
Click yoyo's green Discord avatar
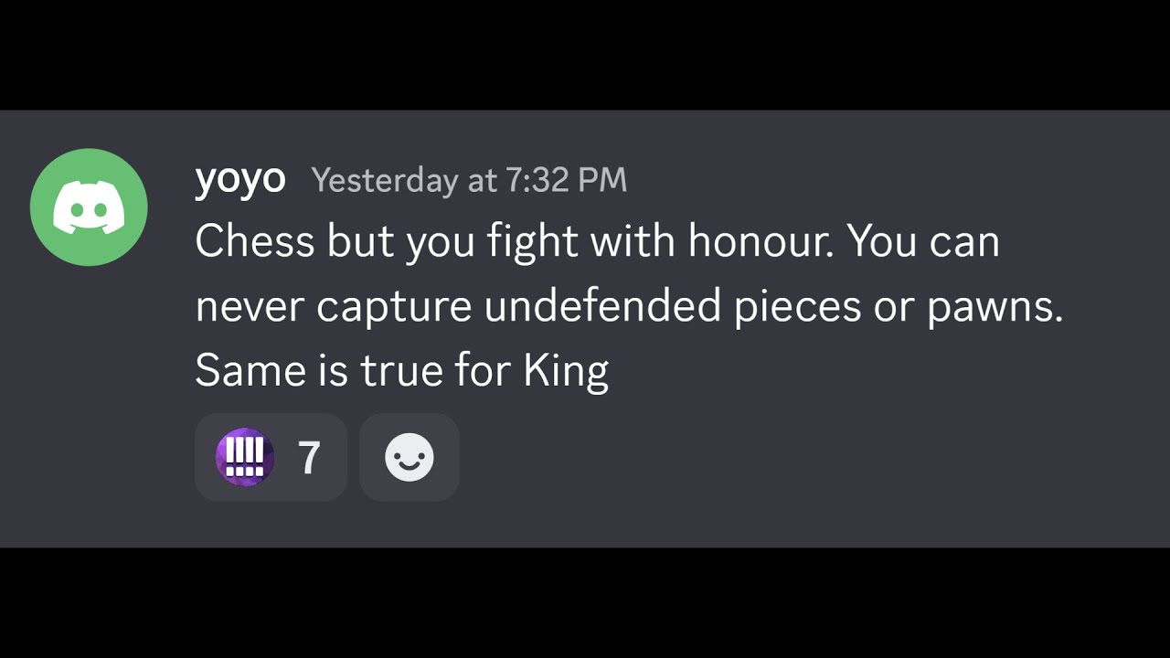pos(89,207)
